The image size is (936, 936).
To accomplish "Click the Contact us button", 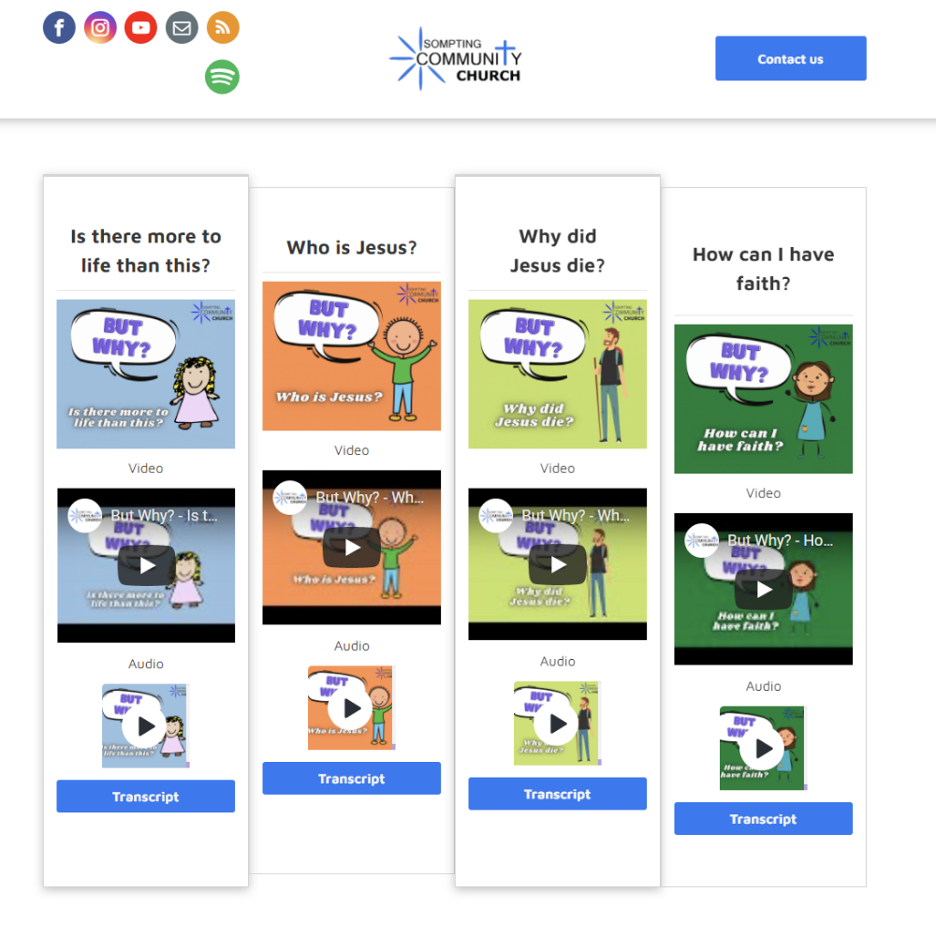I will [790, 58].
